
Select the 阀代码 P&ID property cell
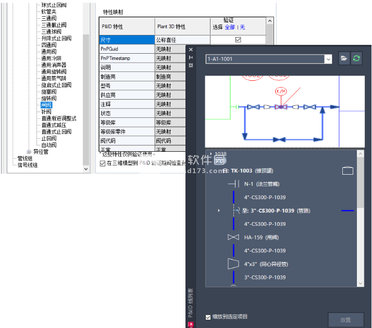[x=127, y=141]
